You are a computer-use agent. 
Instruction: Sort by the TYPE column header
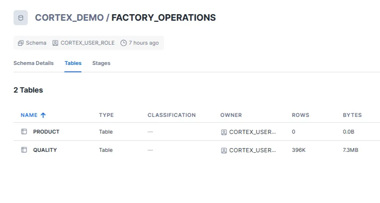click(x=106, y=115)
